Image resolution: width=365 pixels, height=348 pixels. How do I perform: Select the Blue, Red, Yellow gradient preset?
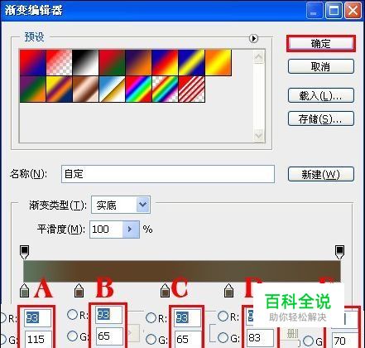pos(166,63)
